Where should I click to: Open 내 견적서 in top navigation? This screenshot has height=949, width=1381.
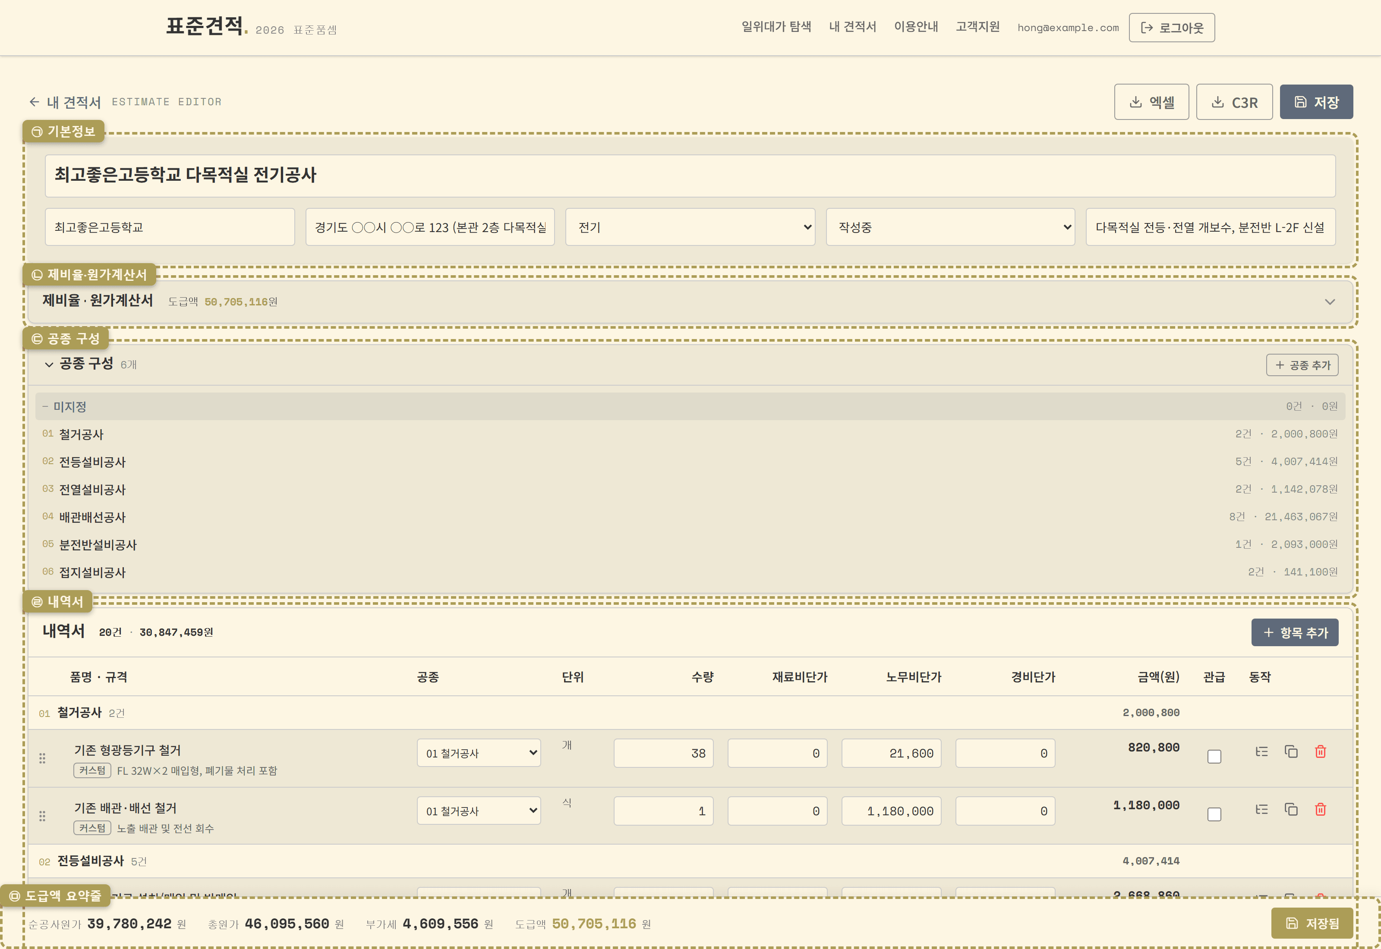click(852, 27)
